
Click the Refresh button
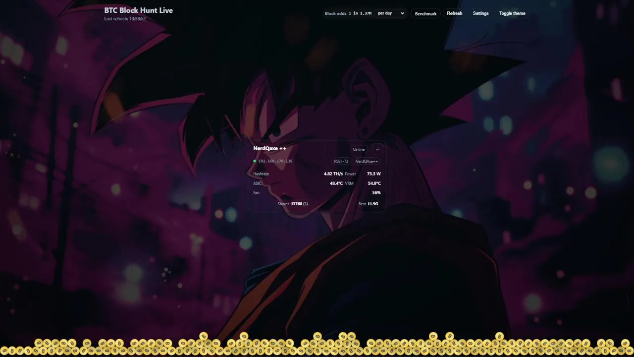pyautogui.click(x=454, y=13)
